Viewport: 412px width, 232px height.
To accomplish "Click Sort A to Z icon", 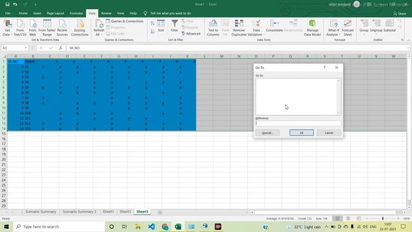I will point(153,24).
